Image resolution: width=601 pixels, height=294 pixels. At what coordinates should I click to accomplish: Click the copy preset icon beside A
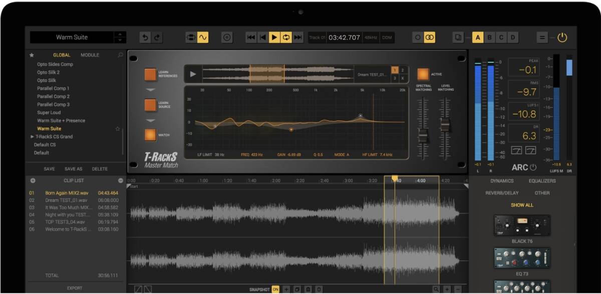tap(458, 37)
